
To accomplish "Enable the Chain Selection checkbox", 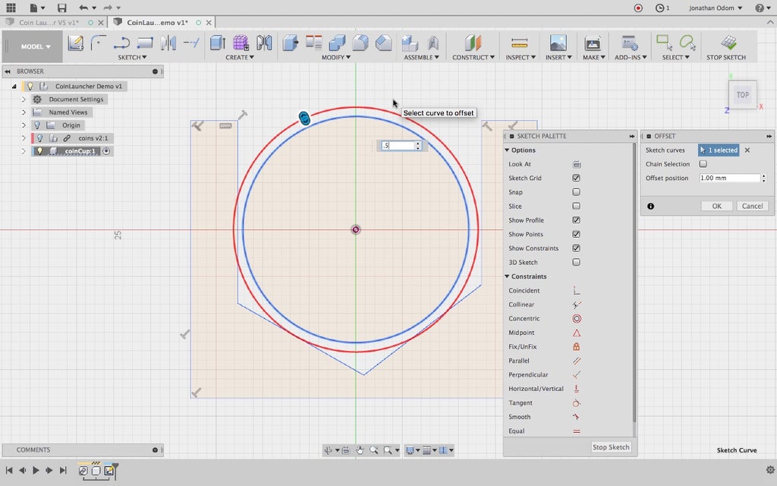I will pyautogui.click(x=703, y=164).
